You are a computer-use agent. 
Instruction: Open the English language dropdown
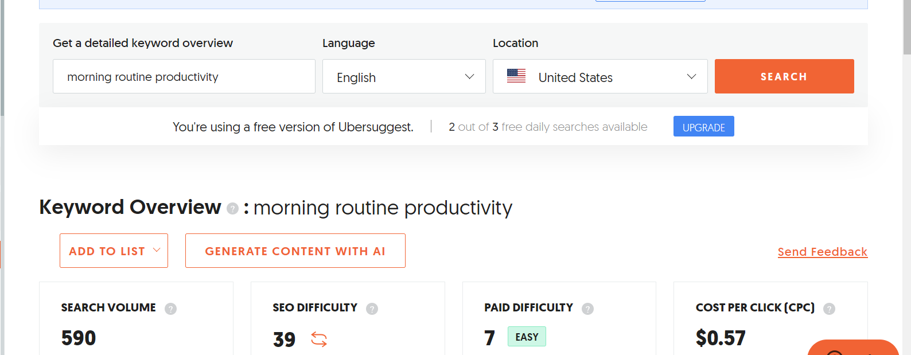click(404, 76)
